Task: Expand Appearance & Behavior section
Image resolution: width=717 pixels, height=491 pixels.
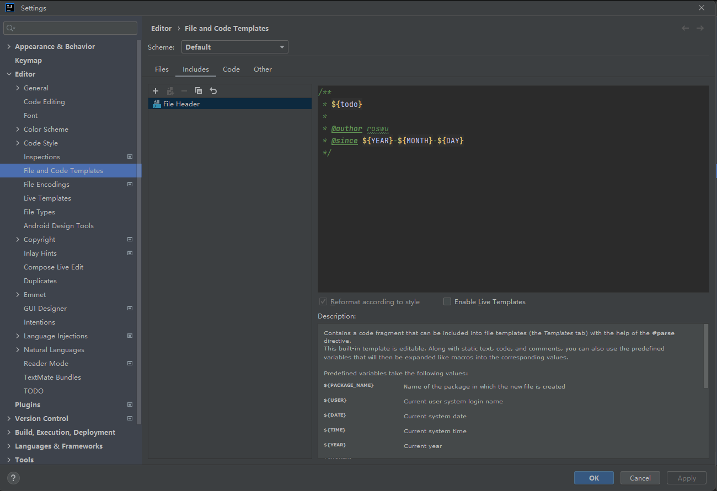Action: pos(9,46)
